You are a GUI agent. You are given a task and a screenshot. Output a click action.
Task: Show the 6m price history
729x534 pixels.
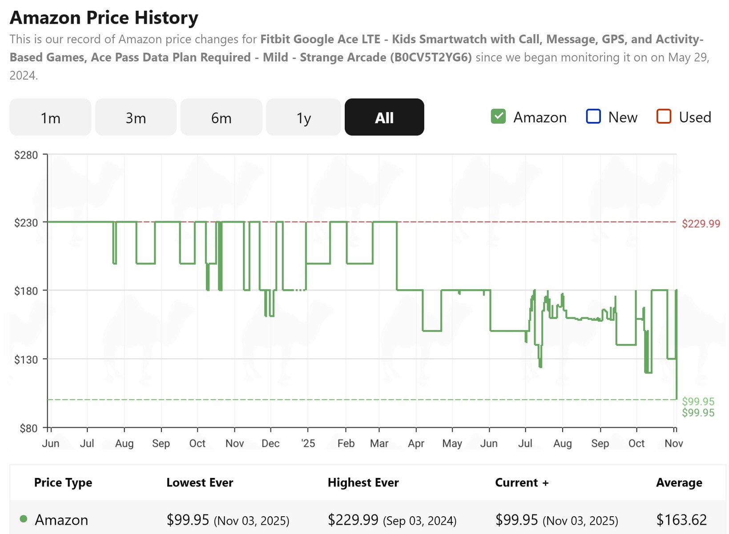click(x=221, y=117)
